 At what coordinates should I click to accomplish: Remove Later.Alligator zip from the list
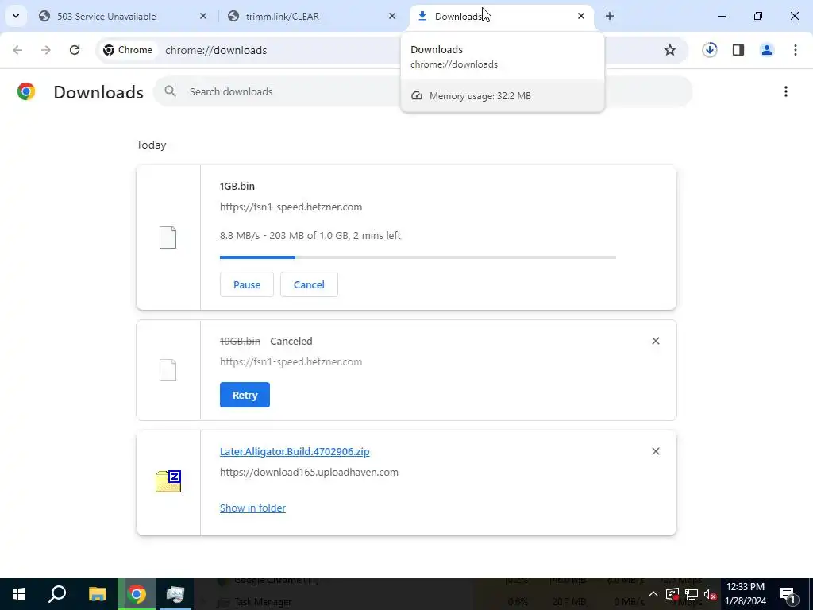655,451
